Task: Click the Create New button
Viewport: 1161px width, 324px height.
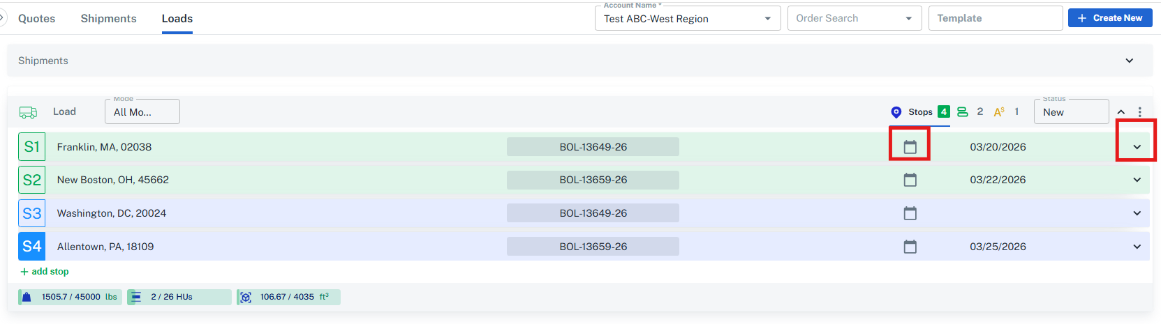Action: [x=1109, y=18]
